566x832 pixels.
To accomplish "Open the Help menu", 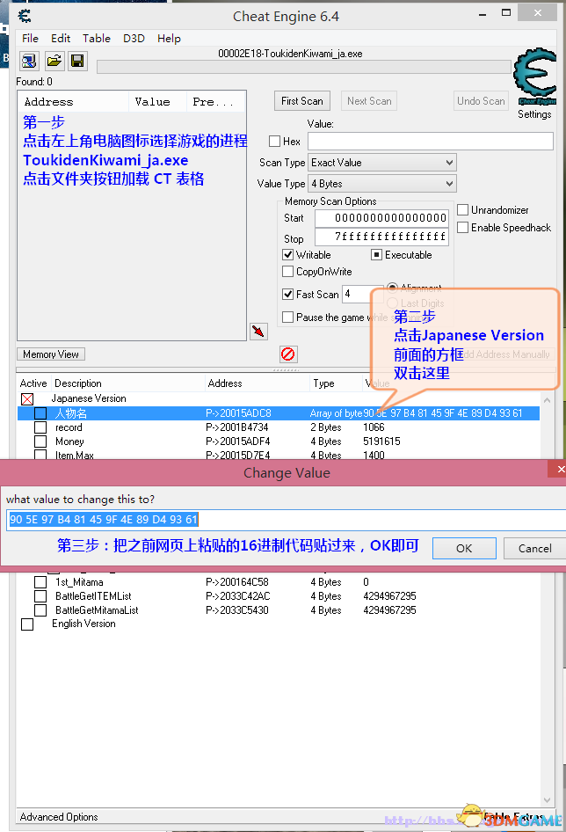I will click(x=169, y=38).
